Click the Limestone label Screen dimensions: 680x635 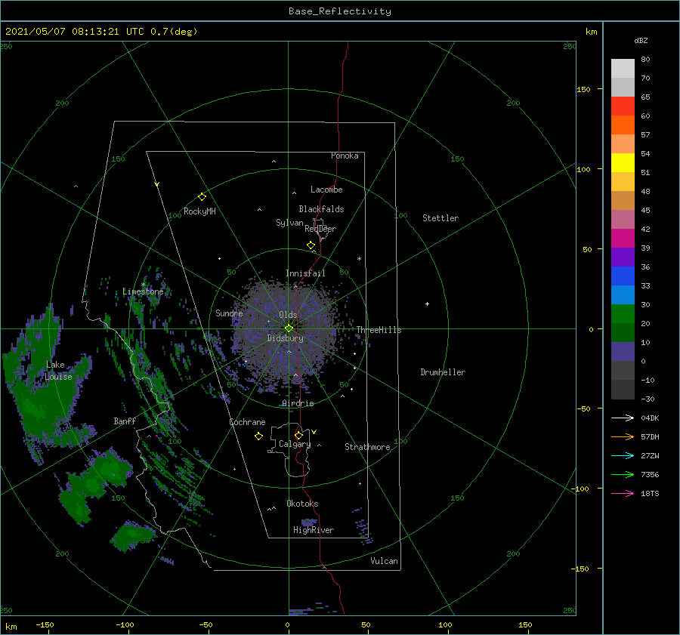[x=143, y=291]
